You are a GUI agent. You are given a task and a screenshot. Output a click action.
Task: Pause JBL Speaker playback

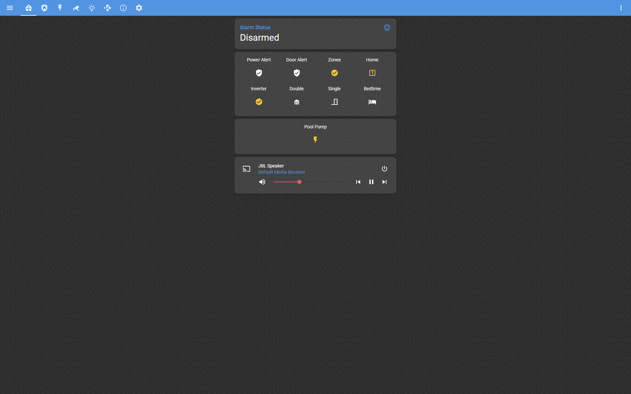point(371,182)
